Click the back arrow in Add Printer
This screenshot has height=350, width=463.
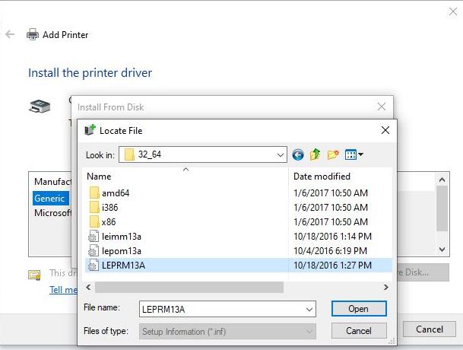(x=10, y=34)
